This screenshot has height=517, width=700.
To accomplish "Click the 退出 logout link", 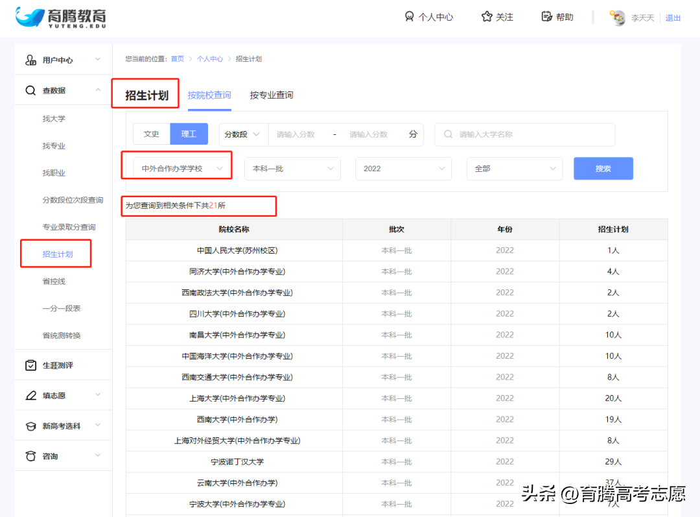I will 673,18.
